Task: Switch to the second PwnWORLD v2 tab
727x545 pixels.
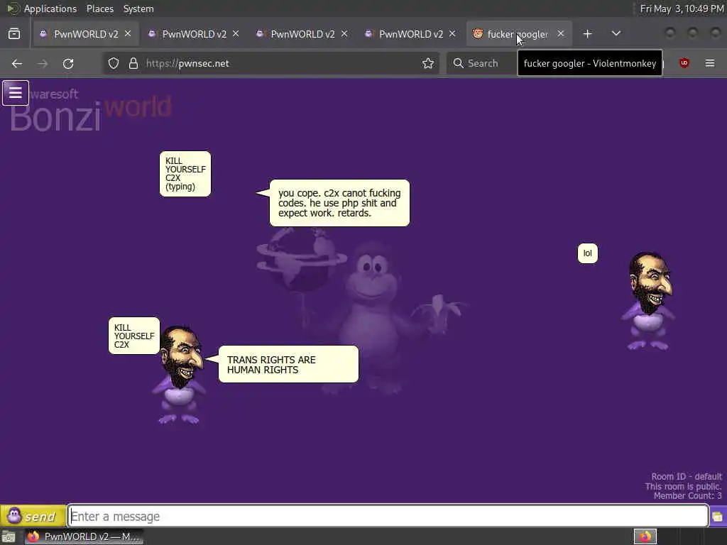Action: tap(195, 34)
